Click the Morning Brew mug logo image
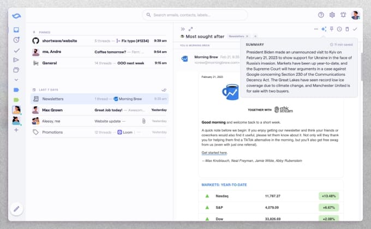The image size is (371, 229). coord(230,92)
